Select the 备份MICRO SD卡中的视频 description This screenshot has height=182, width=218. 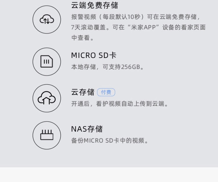click(110, 141)
